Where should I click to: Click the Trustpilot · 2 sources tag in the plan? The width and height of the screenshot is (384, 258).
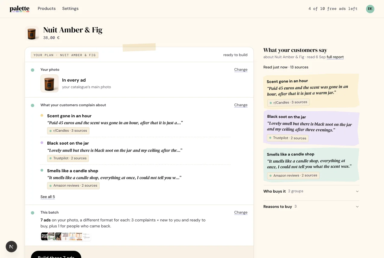coord(68,158)
